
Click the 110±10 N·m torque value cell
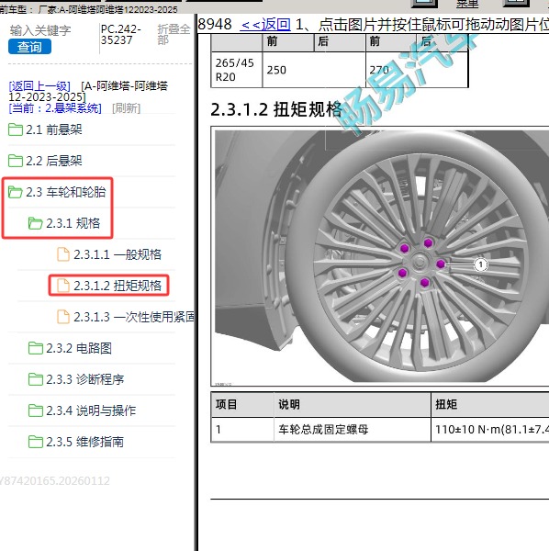point(490,430)
